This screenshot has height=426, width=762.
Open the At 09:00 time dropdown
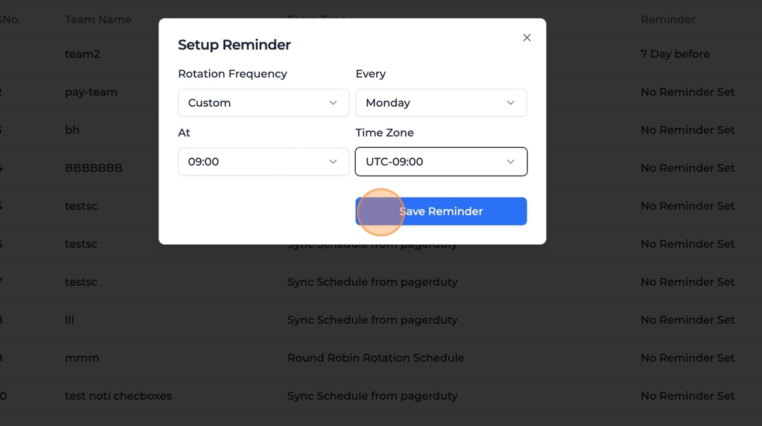(263, 162)
